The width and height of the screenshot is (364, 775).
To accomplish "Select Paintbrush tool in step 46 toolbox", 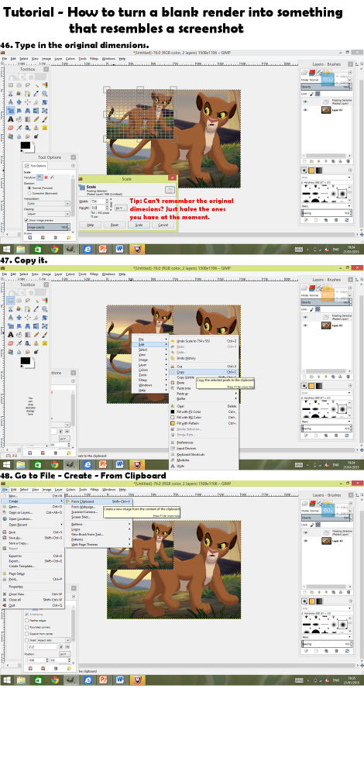I will coord(45,119).
